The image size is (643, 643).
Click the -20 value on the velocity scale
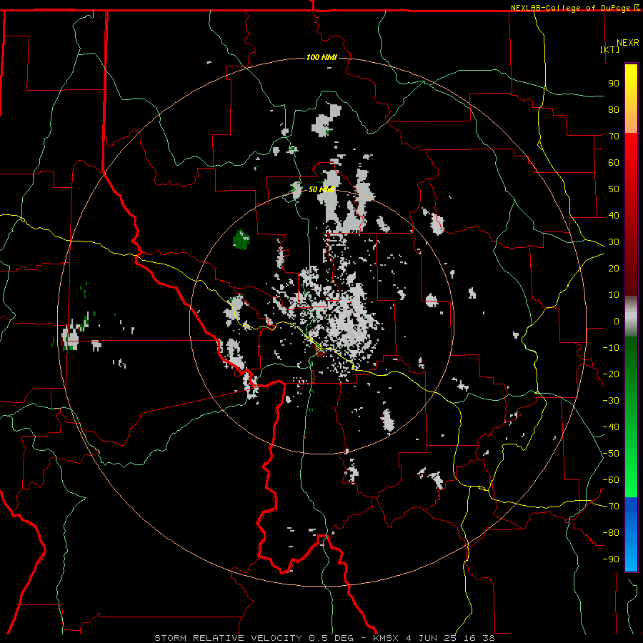point(611,374)
